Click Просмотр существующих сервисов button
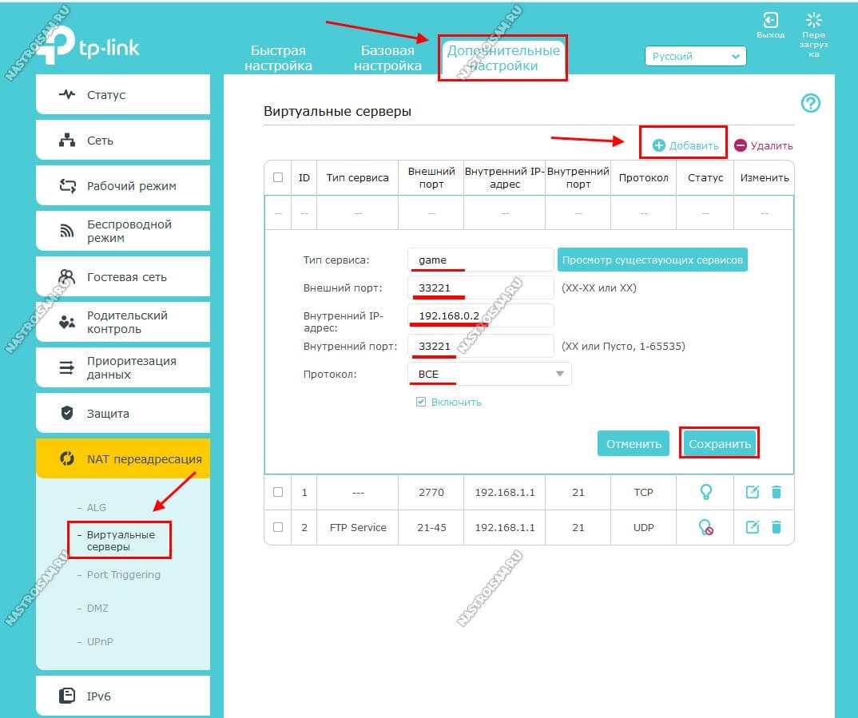858x718 pixels. pos(653,260)
